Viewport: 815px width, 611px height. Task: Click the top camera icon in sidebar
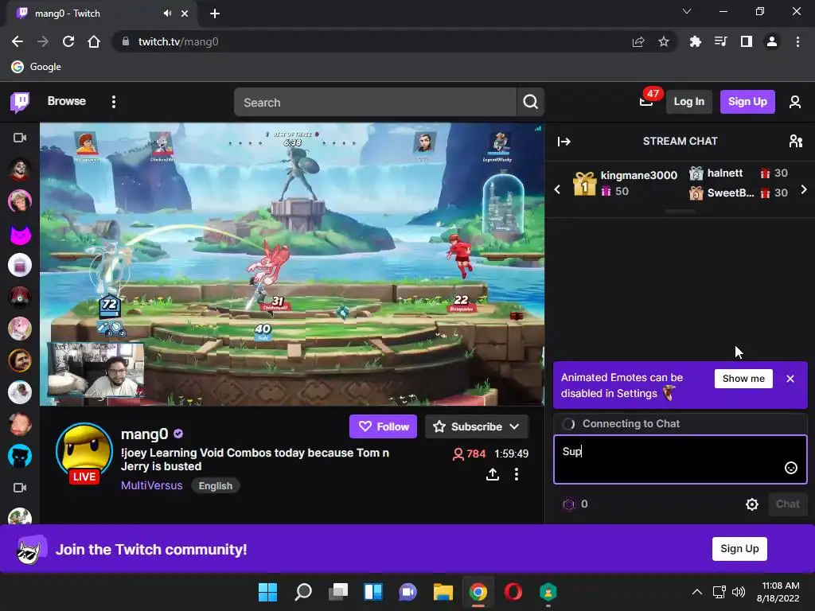(20, 138)
